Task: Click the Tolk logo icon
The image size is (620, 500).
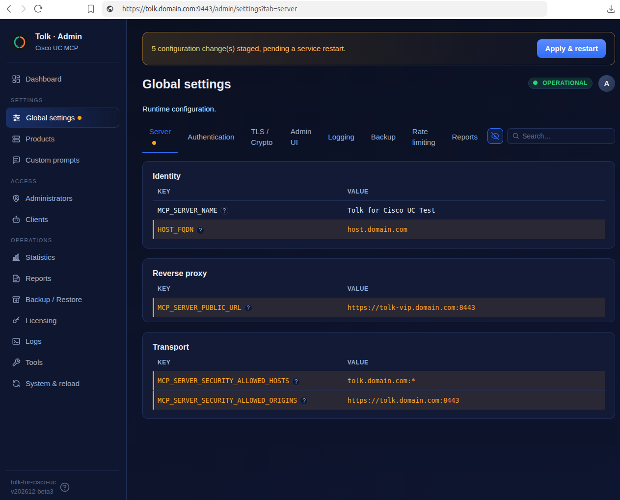Action: pos(20,42)
